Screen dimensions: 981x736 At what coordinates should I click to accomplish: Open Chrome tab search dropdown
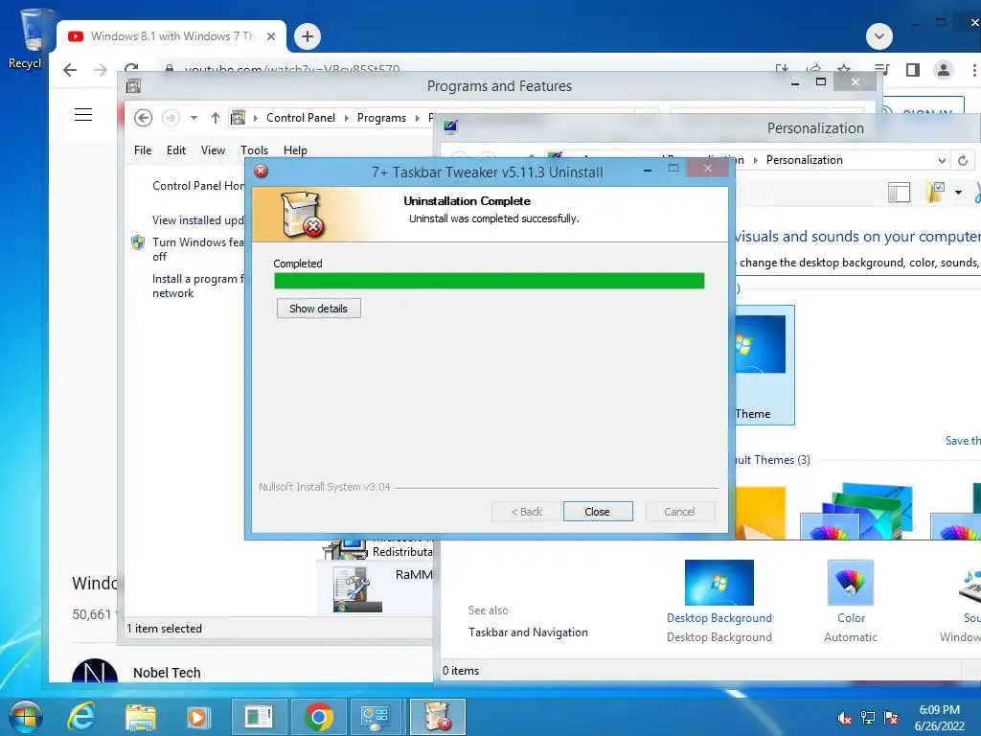coord(879,36)
